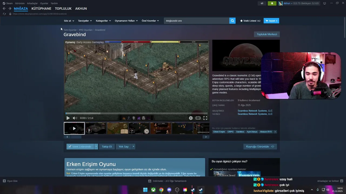Open video settings gear
The height and width of the screenshot is (194, 346).
tap(191, 118)
